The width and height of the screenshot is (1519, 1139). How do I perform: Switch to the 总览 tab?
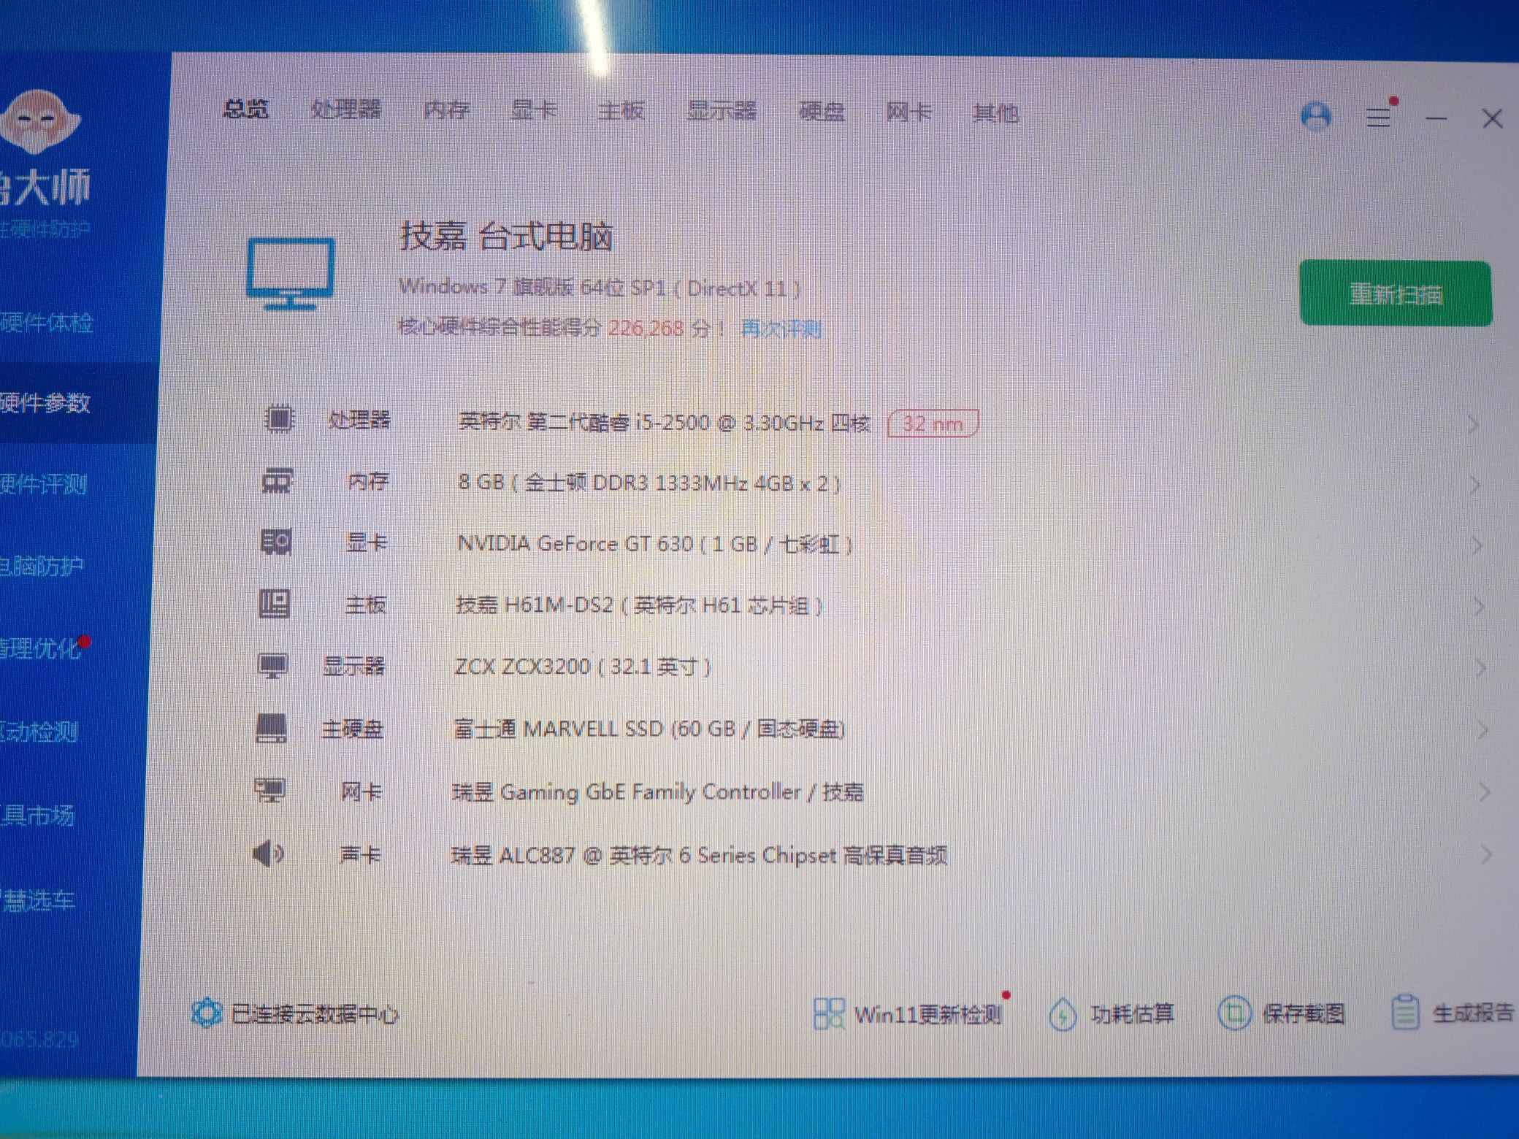[245, 110]
